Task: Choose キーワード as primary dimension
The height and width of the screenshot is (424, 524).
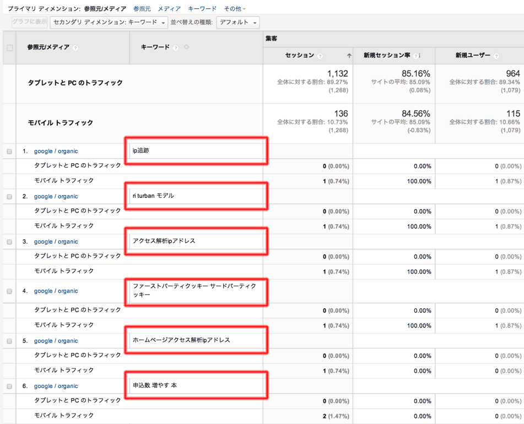Action: (202, 9)
